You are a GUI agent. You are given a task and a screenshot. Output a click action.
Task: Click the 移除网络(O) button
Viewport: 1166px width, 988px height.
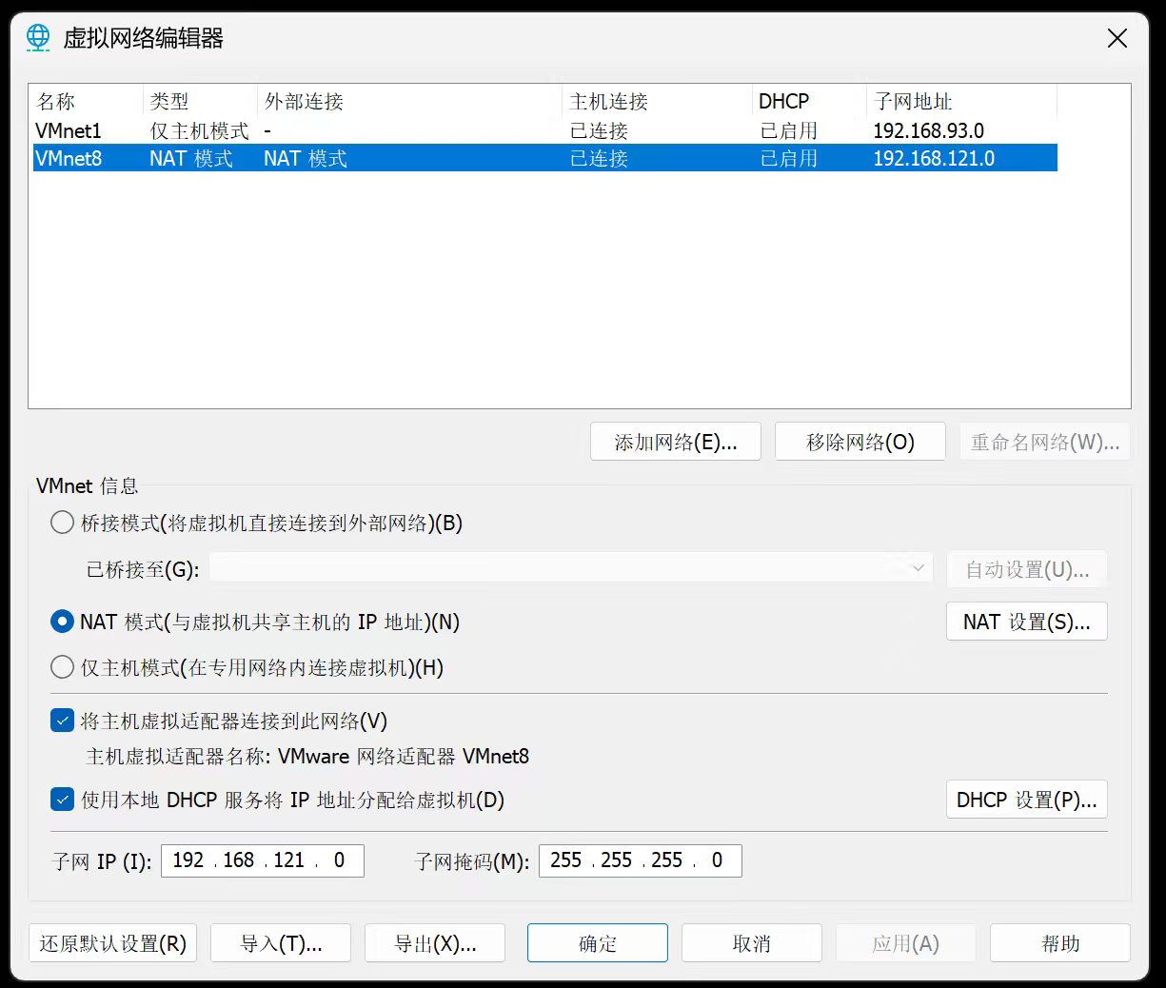860,442
